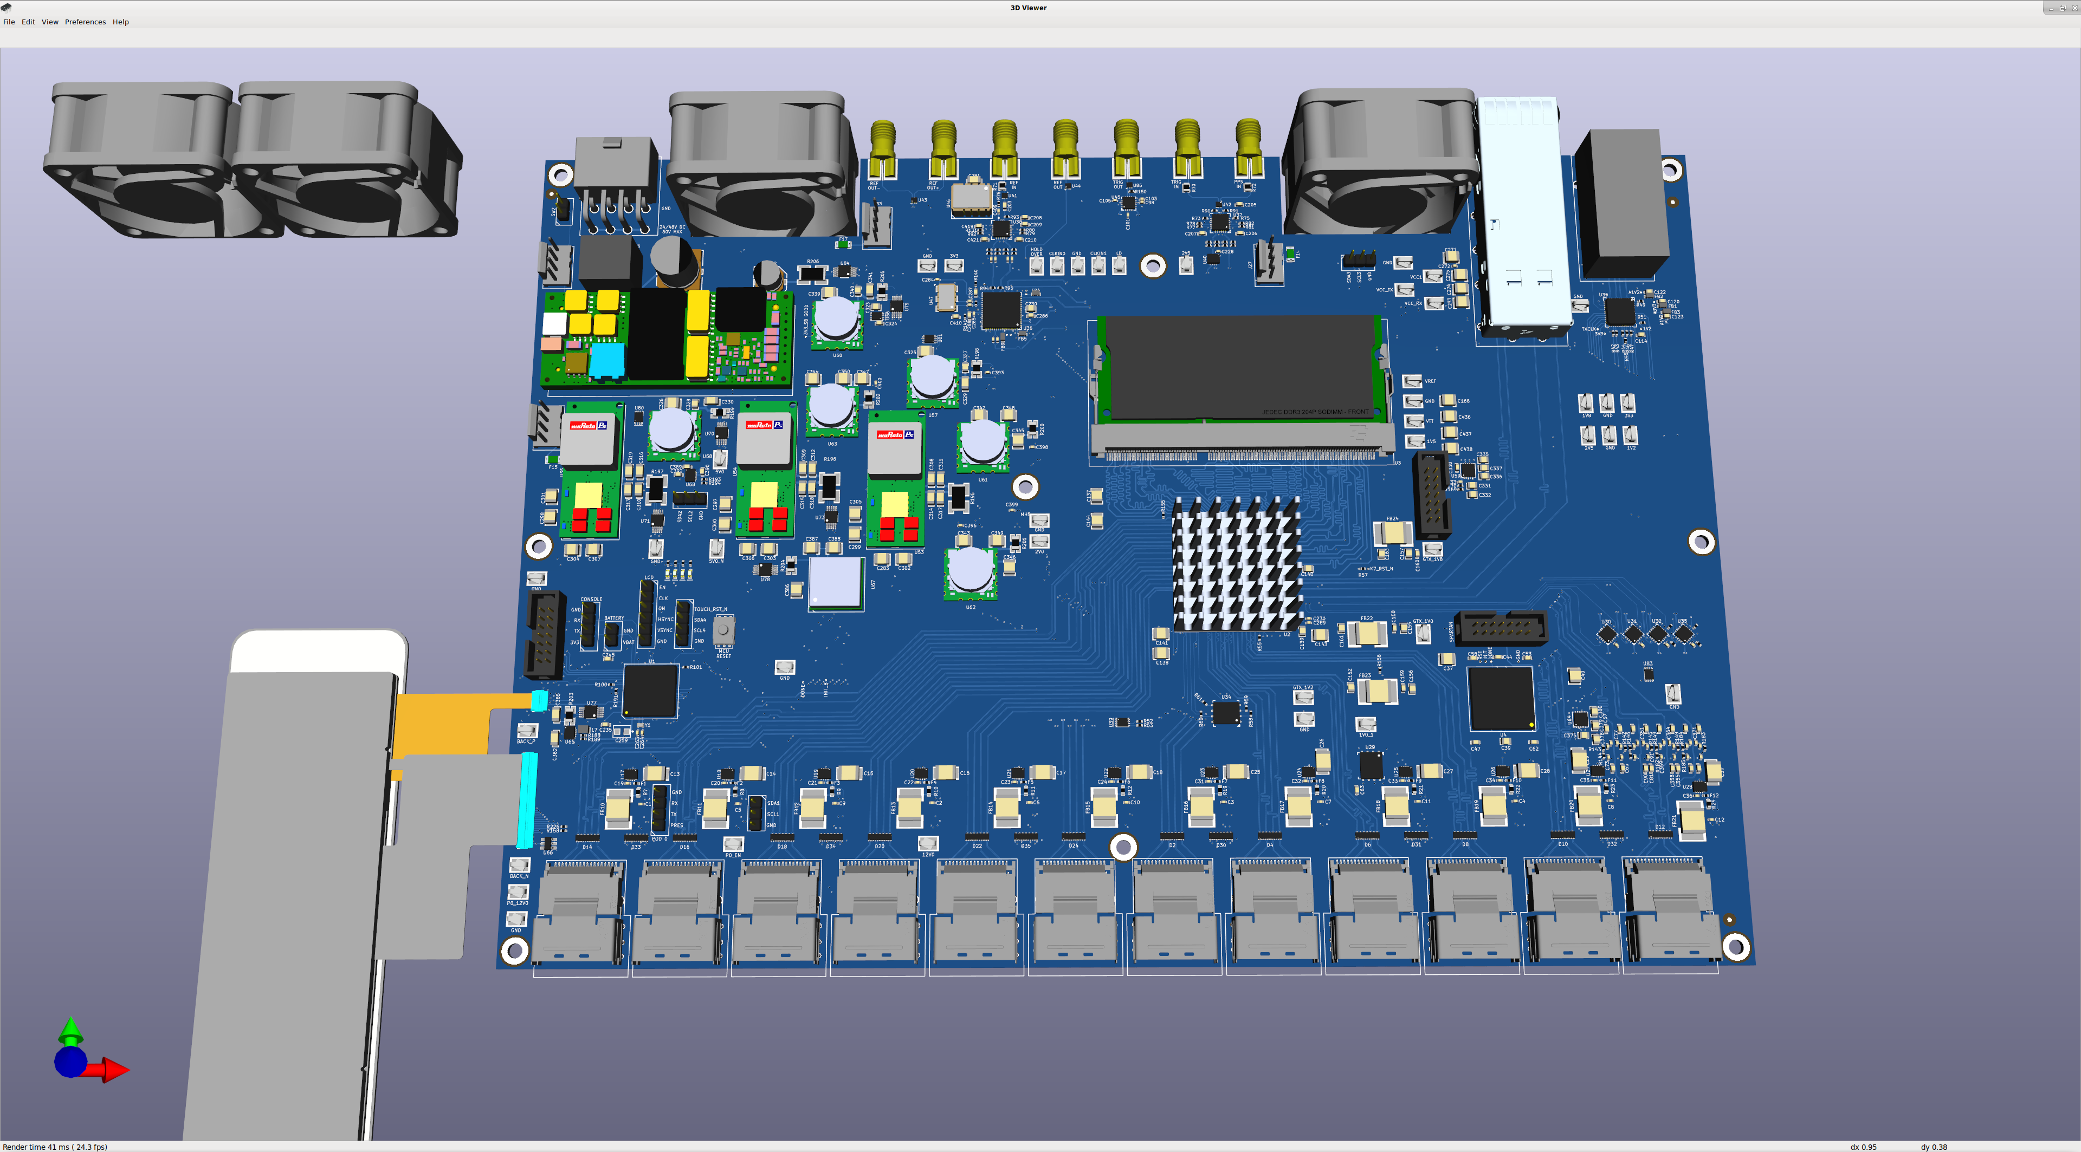Click the blue Z-axis sphere of the gizmo

pos(70,1062)
